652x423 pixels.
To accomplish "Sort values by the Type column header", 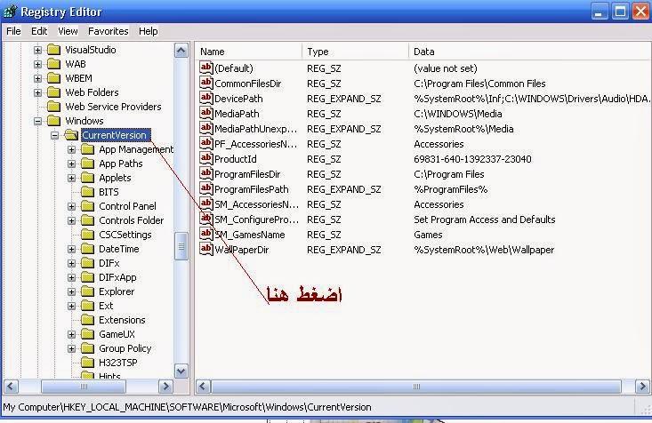I will (x=356, y=52).
